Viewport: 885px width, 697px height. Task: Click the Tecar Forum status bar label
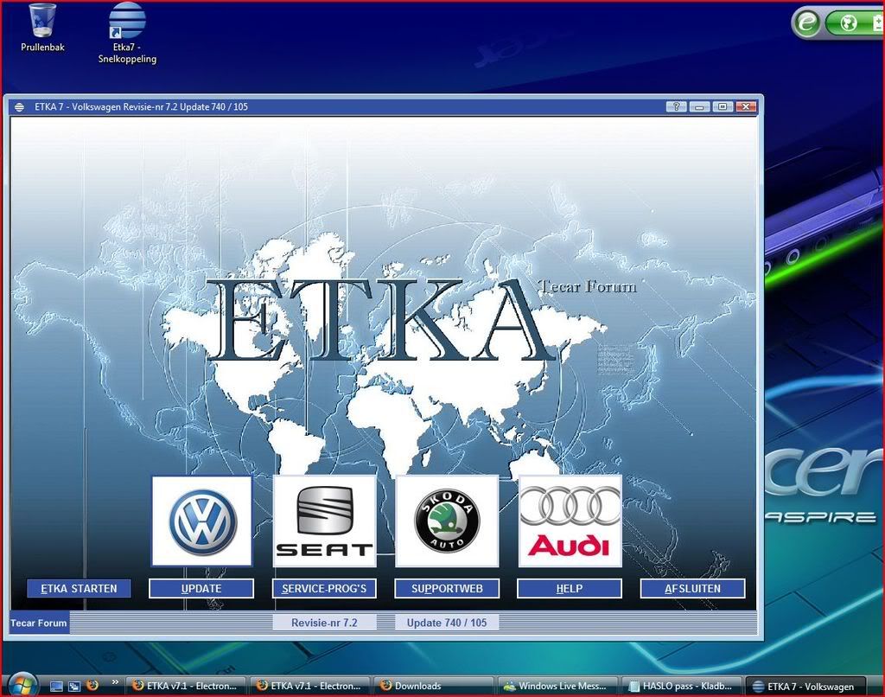click(x=38, y=623)
